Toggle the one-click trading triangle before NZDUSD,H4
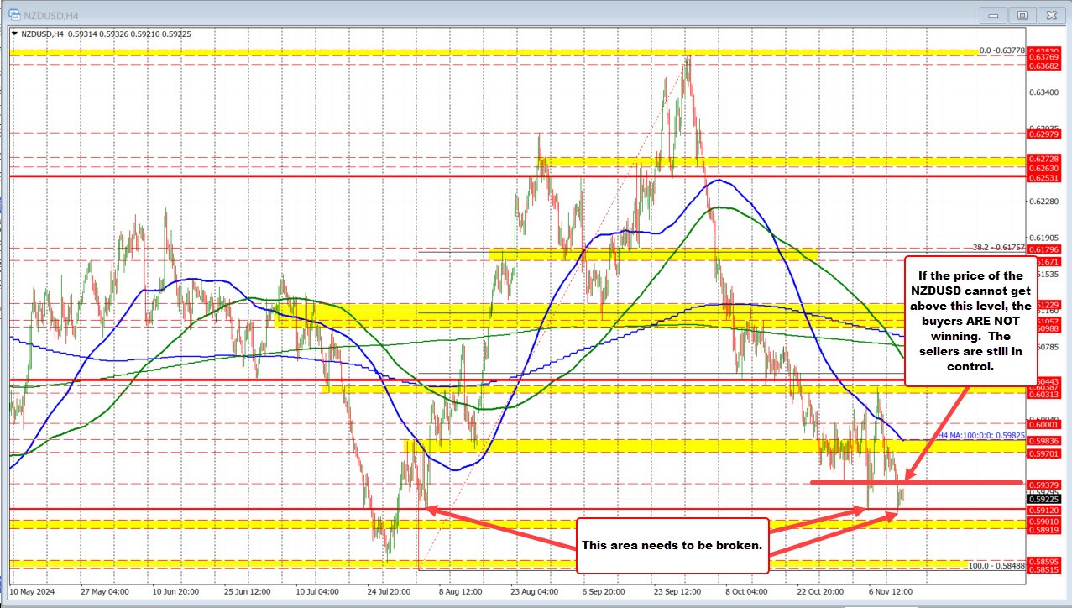Viewport: 1072px width, 608px height. (x=13, y=34)
